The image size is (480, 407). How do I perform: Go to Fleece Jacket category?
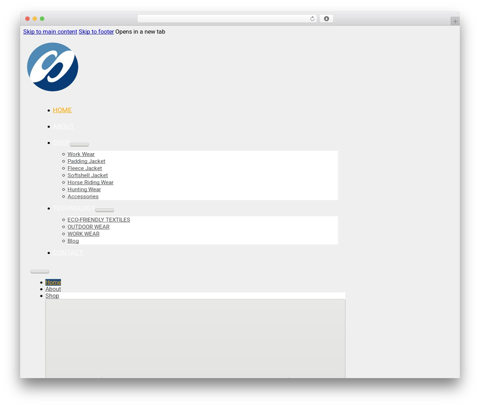coord(85,168)
